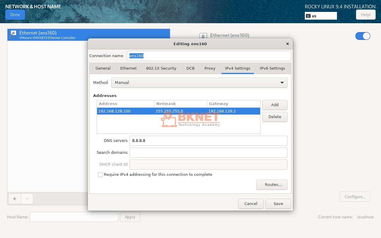This screenshot has height=238, width=381.
Task: Click the Ethernet adapter icon beside ens160 details
Action: point(203,35)
